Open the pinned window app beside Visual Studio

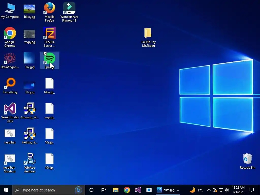[x=149, y=190]
